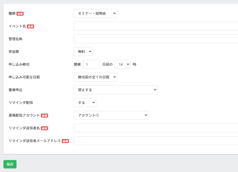Screen dimensions: 238x172
Task: Open the 重複申込 dropdown showing 禁止する
Action: [116, 90]
